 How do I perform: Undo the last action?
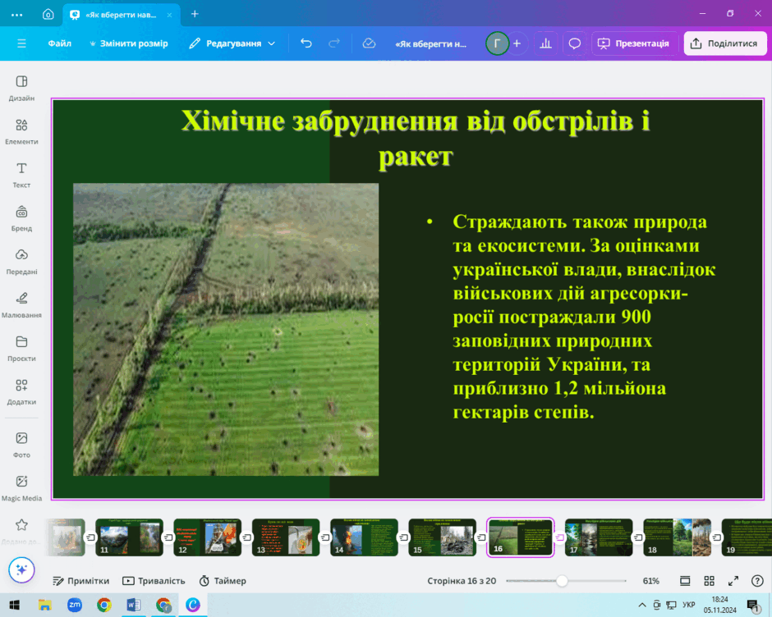pyautogui.click(x=306, y=43)
